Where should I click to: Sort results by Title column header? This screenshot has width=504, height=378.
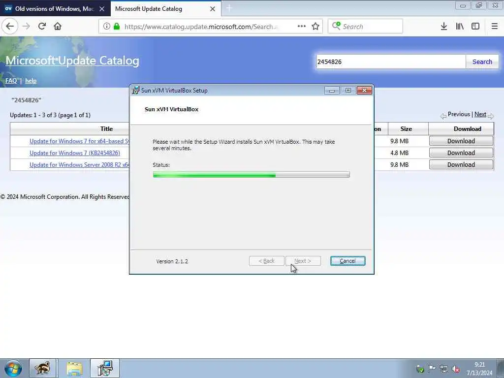point(106,129)
